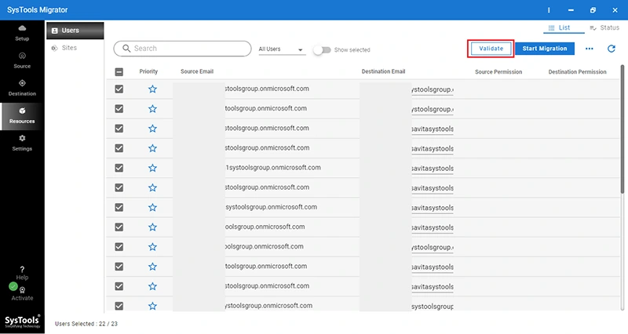Uncheck checkbox for oolsgroup.onmicrosoft.com row
Screen dimensions: 628x334
click(119, 227)
